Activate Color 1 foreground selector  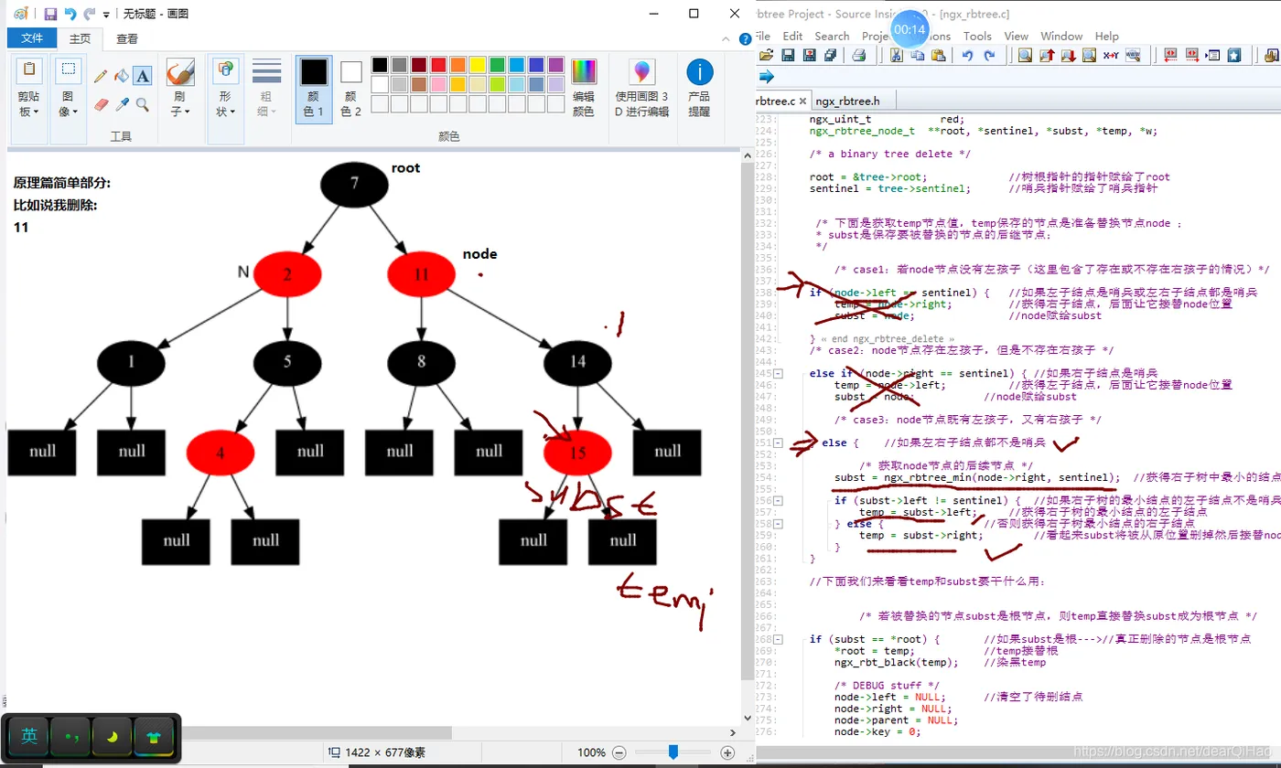tap(313, 89)
